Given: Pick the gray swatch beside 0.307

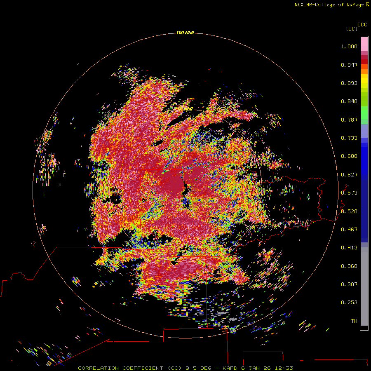Looking at the screenshot, I should (x=364, y=286).
